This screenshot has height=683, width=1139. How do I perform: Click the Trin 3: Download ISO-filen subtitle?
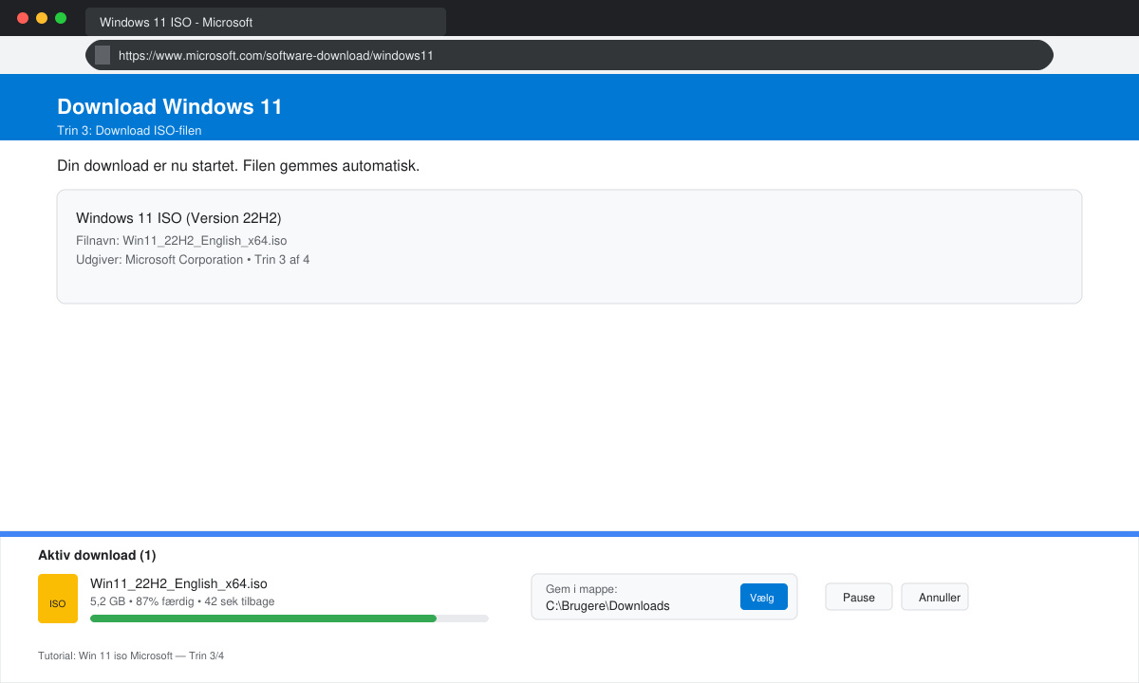129,131
